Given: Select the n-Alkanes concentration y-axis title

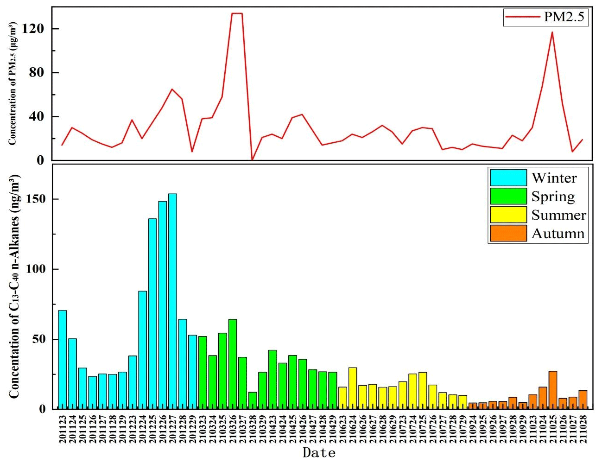Looking at the screenshot, I should click(14, 286).
